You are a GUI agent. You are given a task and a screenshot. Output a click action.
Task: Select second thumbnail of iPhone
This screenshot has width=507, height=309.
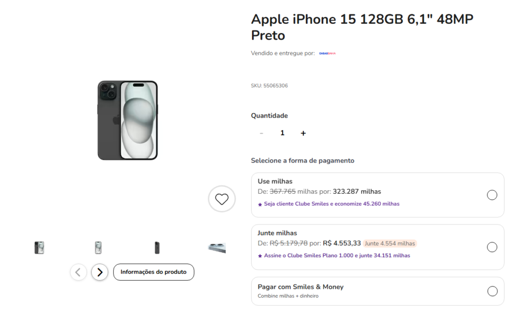point(98,248)
